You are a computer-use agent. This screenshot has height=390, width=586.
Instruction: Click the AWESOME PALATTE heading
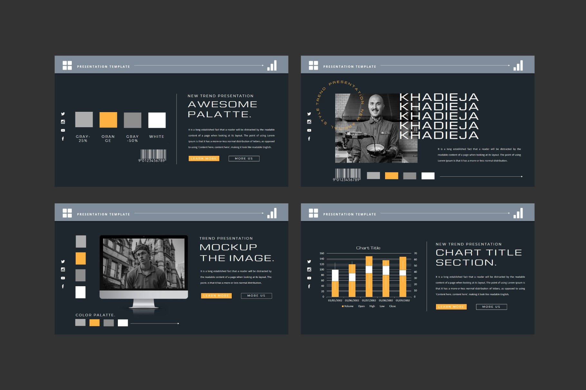pos(222,109)
